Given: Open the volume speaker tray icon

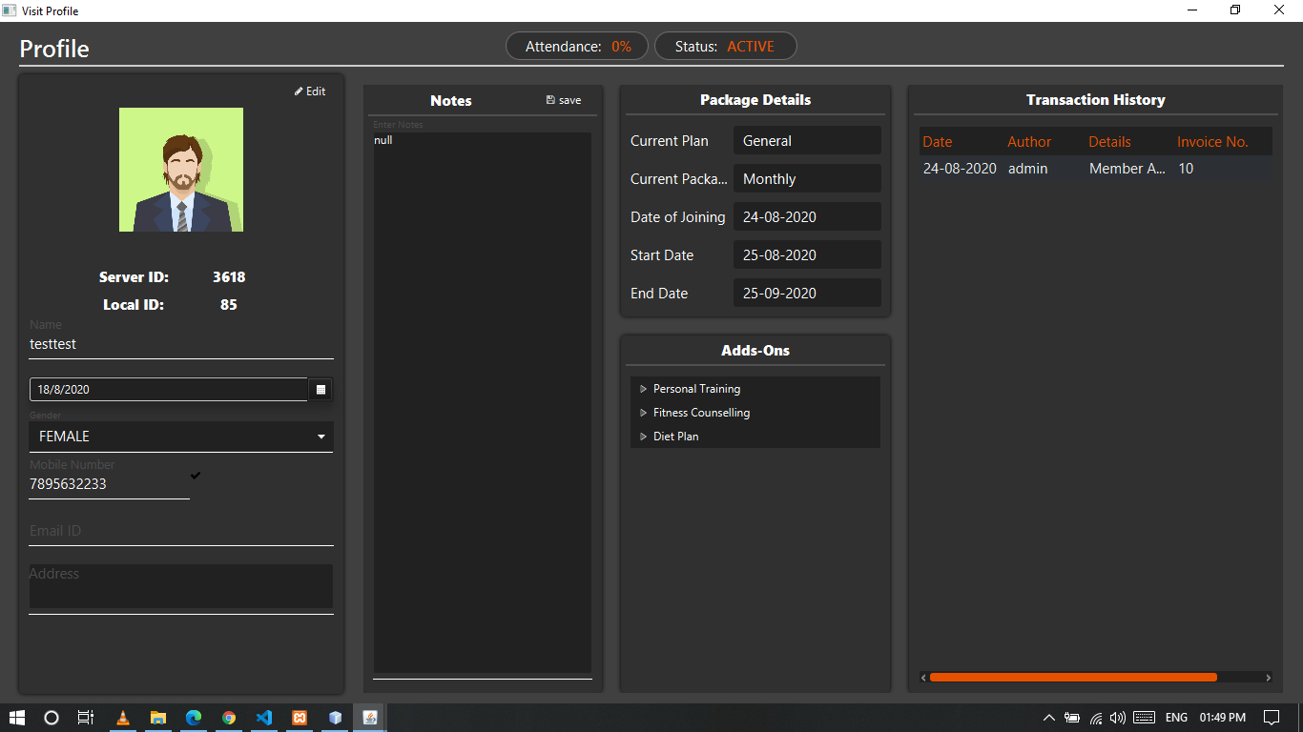Looking at the screenshot, I should [x=1118, y=718].
